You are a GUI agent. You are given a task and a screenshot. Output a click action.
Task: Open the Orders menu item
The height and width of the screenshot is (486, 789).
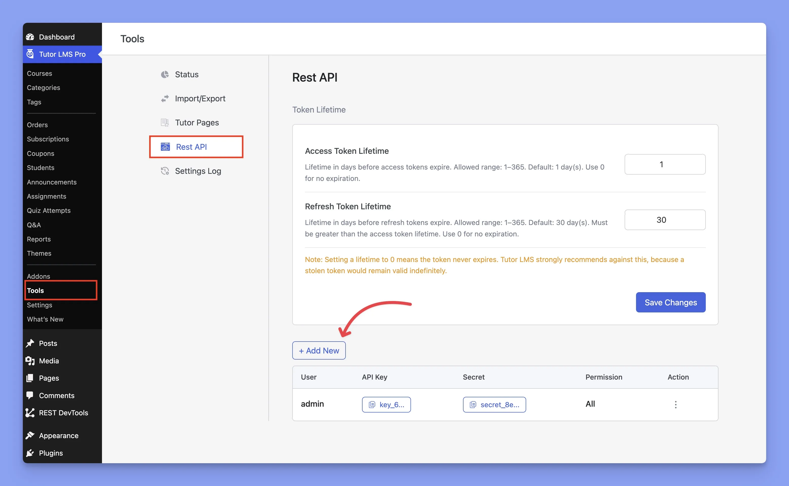pos(37,125)
